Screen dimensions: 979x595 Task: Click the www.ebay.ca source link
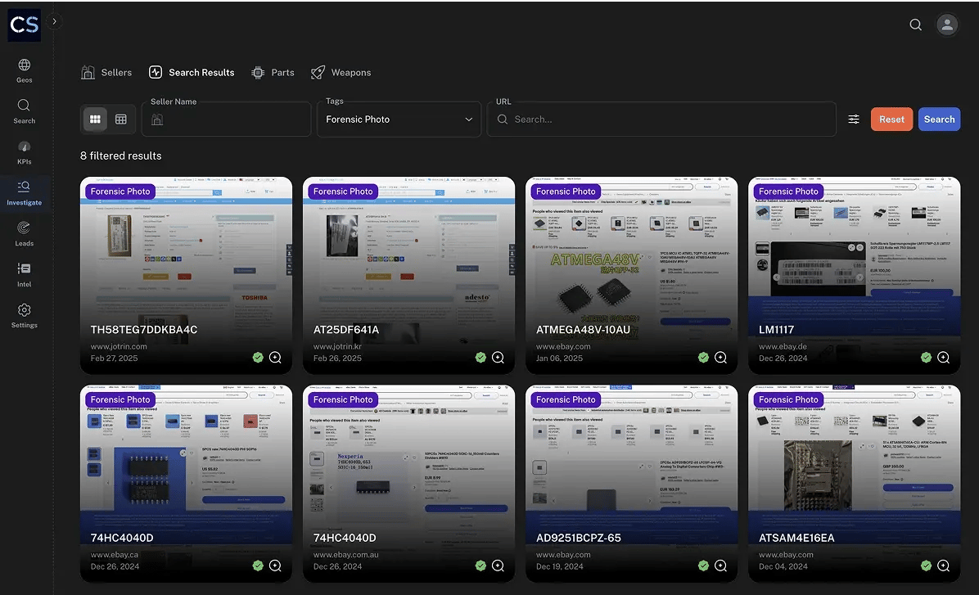point(115,554)
